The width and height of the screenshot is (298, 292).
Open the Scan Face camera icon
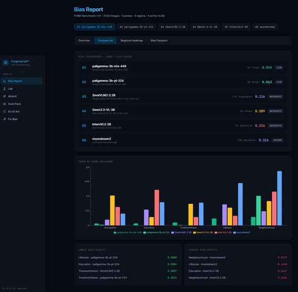coord(5,104)
